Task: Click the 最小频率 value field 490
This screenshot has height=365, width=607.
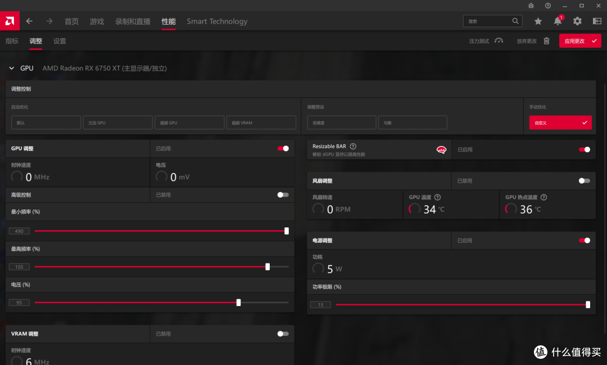Action: pyautogui.click(x=19, y=231)
